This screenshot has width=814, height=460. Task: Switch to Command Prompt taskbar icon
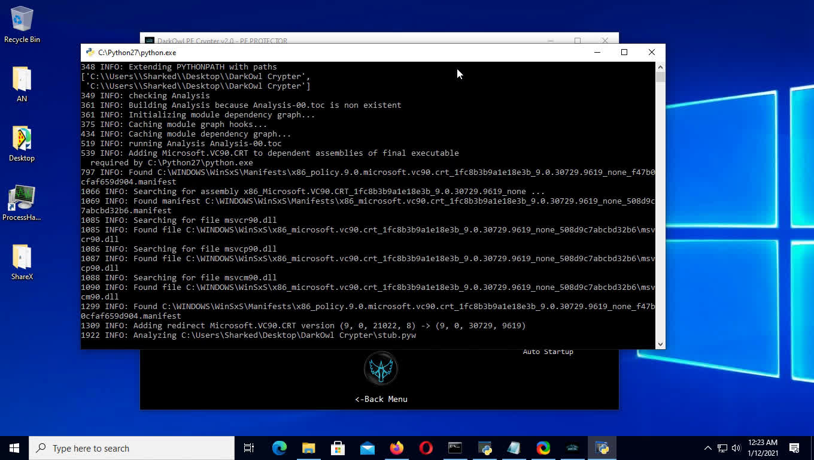[x=455, y=448]
